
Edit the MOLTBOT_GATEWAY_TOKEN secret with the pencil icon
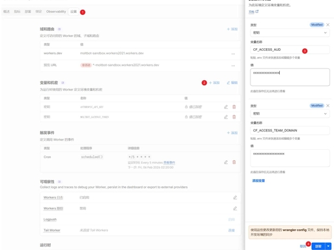[226, 117]
